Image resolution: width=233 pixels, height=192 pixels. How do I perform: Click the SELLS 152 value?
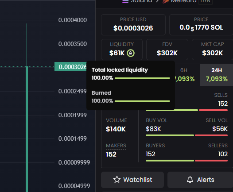pos(223,104)
